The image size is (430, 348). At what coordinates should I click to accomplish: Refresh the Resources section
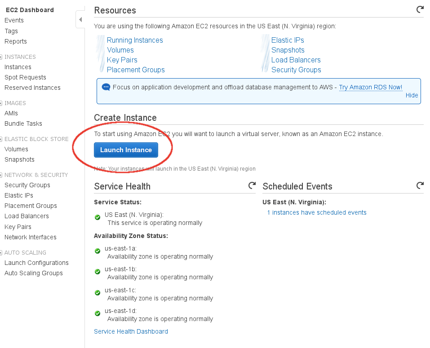[420, 9]
